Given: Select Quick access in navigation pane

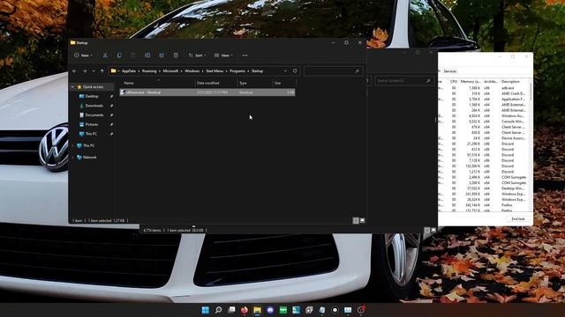Looking at the screenshot, I should 93,87.
